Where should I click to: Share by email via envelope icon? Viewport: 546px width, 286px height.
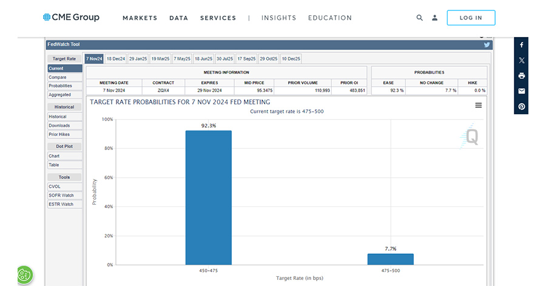[x=521, y=91]
